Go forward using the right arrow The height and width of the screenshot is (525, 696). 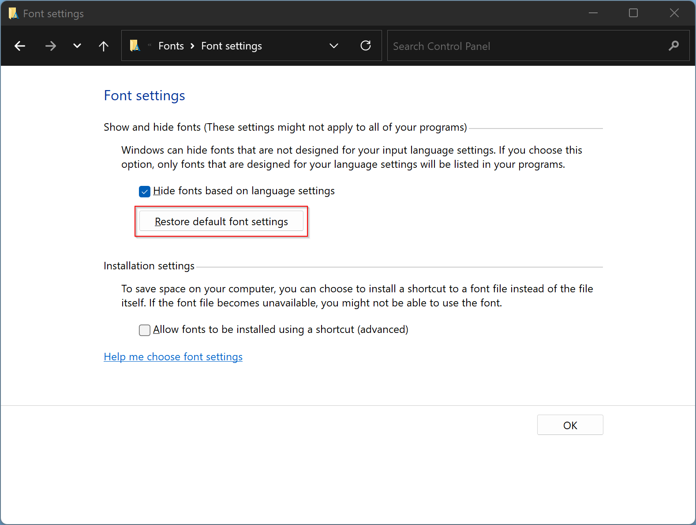[x=51, y=46]
